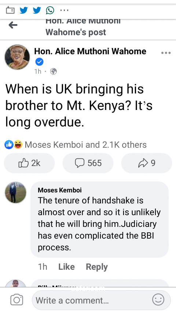This screenshot has width=176, height=313.
Task: Open the WhatsApp notification icon
Action: 50,10
